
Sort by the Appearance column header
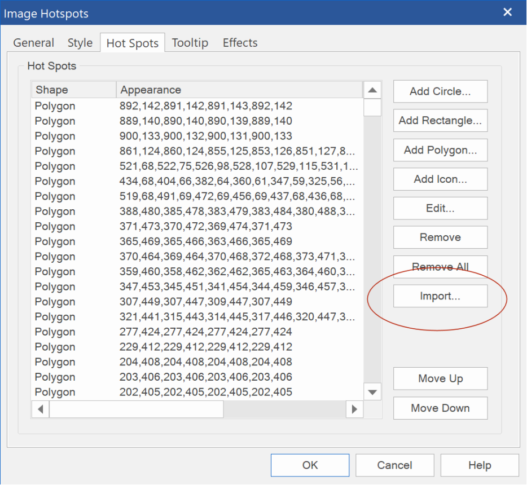[x=239, y=90]
